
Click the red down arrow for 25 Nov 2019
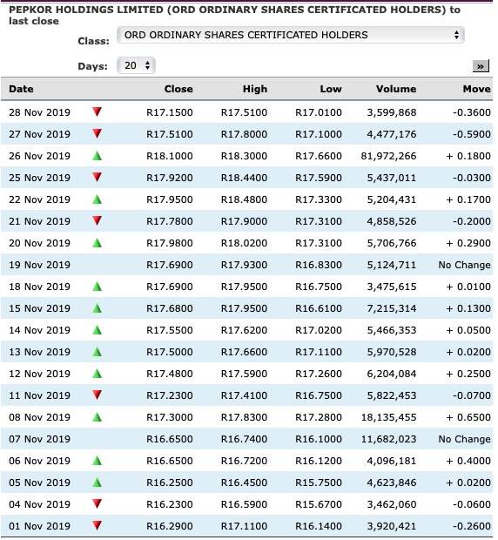[x=97, y=177]
